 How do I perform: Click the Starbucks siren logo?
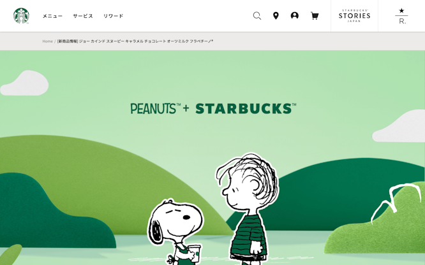pos(21,16)
